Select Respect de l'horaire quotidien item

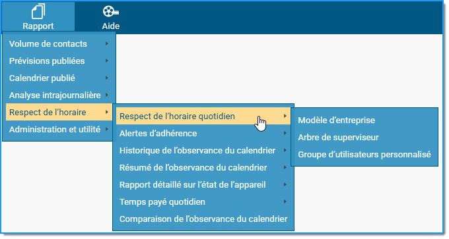[x=203, y=117]
